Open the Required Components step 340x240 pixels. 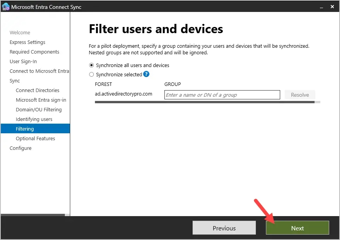coord(34,52)
